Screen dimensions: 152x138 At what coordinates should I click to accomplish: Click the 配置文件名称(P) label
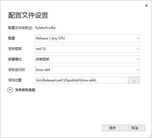click(20, 28)
